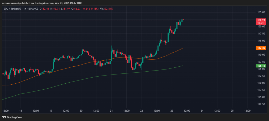The height and width of the screenshot is (121, 269).
Task: Click date 25 on the time axis
Action: click(232, 111)
